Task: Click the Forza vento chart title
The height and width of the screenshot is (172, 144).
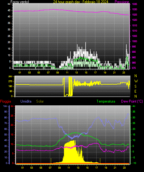Action: click(20, 2)
